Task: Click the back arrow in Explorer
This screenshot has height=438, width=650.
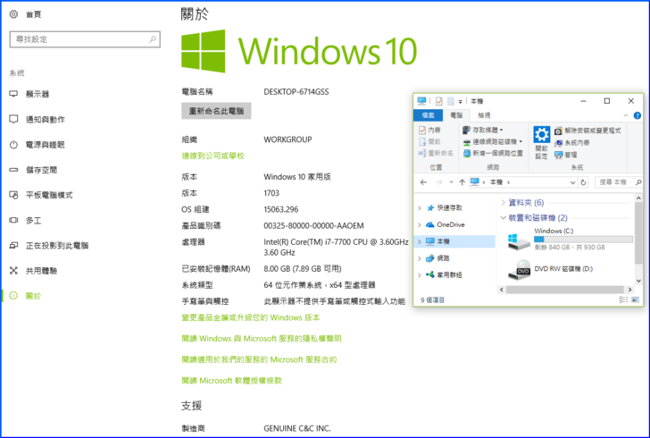Action: (x=423, y=182)
